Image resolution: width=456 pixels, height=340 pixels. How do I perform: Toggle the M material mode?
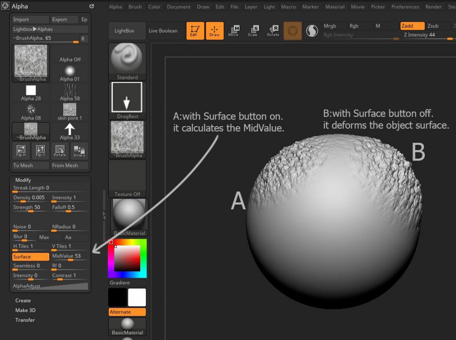point(386,26)
